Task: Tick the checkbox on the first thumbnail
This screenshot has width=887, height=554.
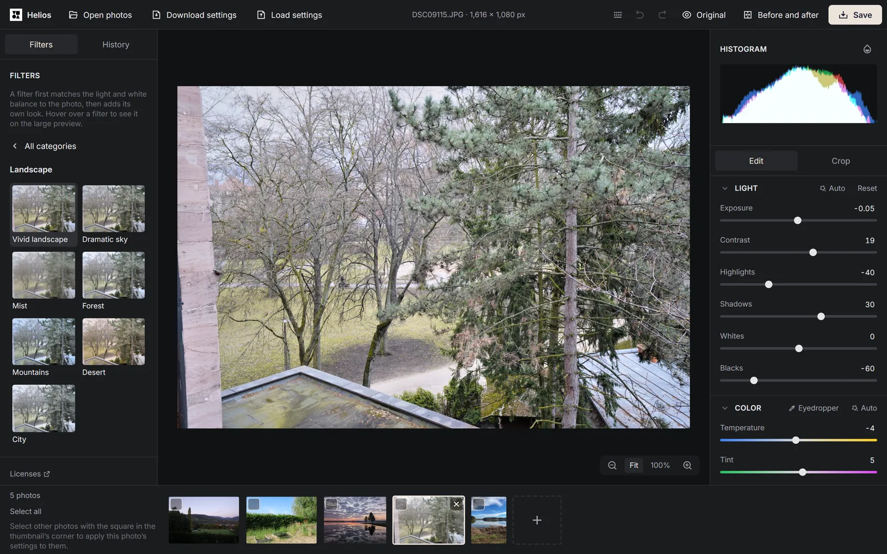Action: click(x=176, y=504)
